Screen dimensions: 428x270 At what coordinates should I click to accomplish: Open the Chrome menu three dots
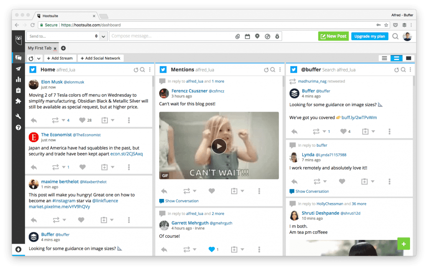point(411,25)
